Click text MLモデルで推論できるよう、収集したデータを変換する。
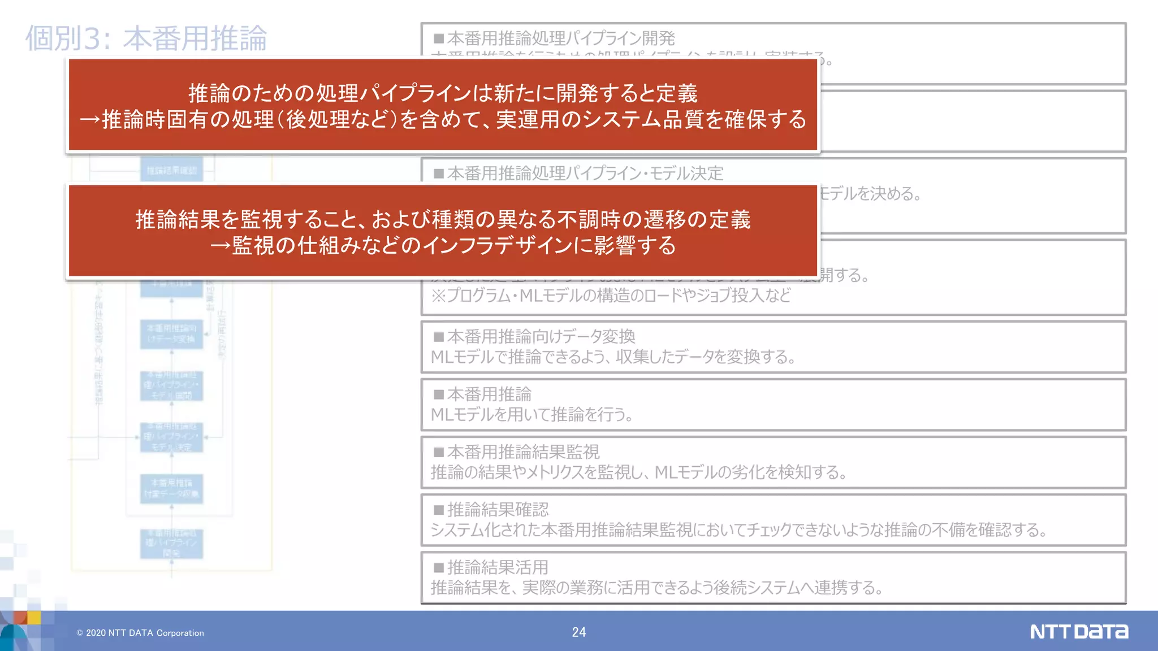Viewport: 1158px width, 651px height. pos(613,357)
